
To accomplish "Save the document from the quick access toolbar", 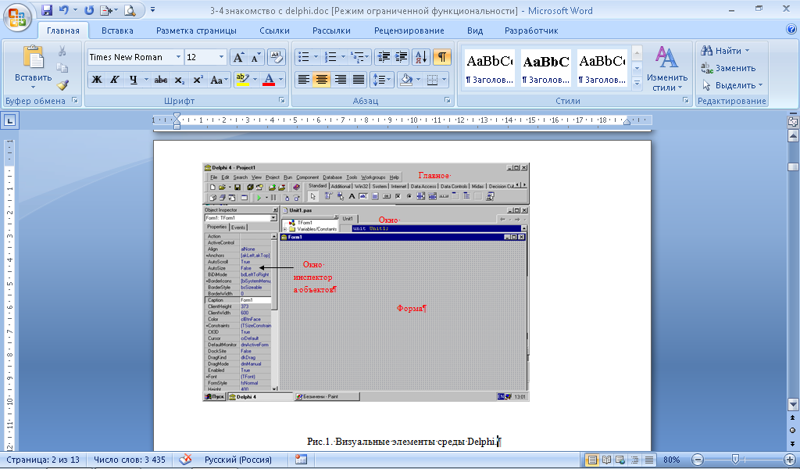I will click(x=47, y=9).
